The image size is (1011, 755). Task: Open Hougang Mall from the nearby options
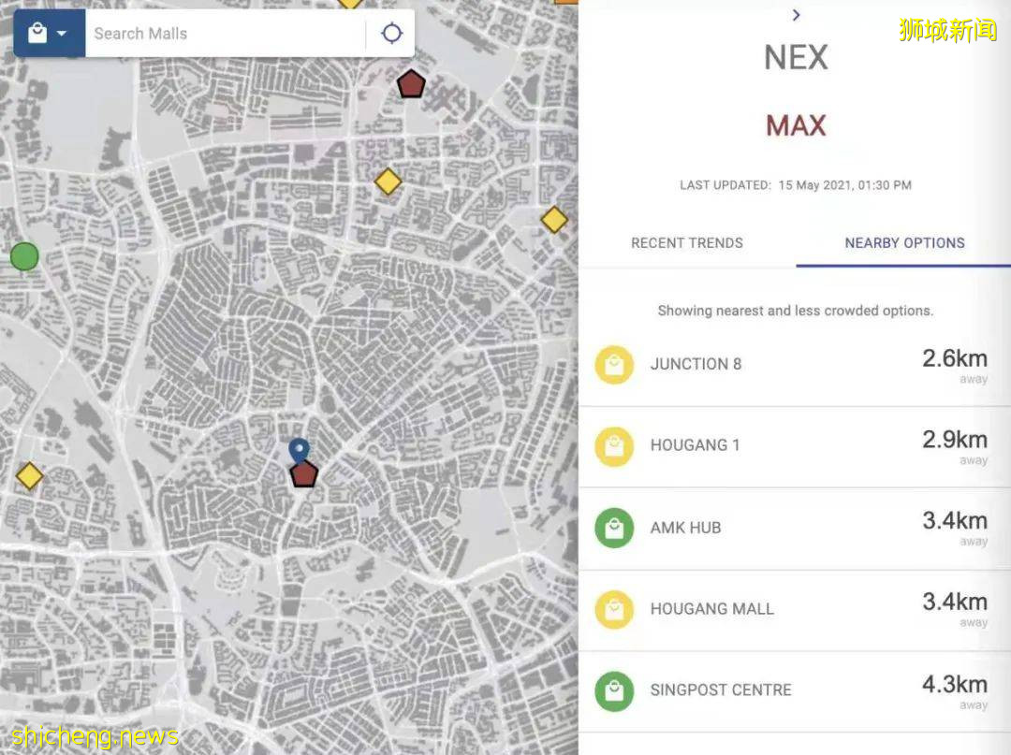click(x=711, y=609)
